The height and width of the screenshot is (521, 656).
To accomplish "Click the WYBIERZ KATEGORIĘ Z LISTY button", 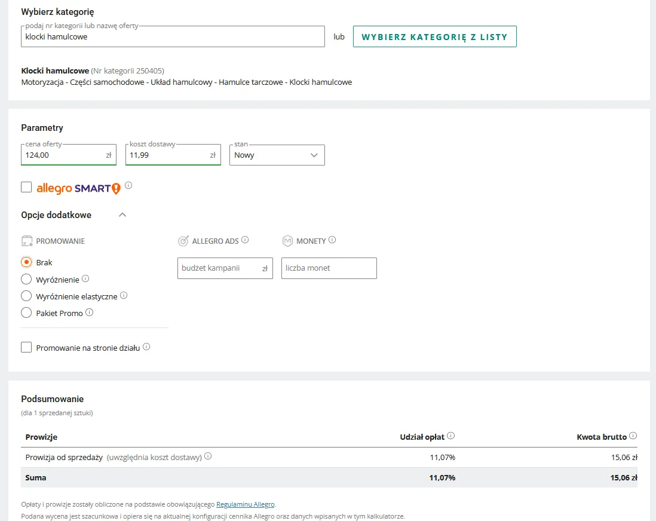I will 434,36.
